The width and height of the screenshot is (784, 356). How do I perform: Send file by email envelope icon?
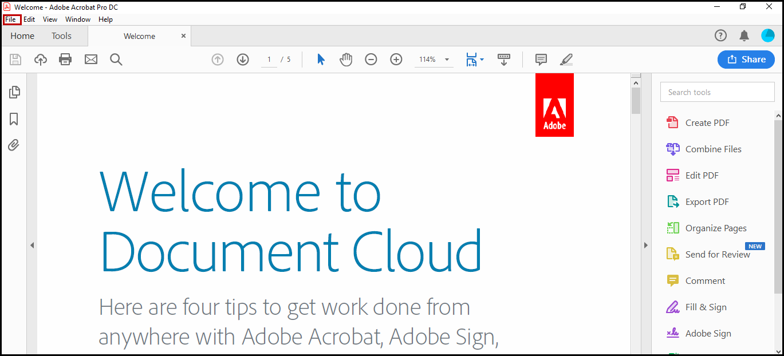(x=91, y=60)
